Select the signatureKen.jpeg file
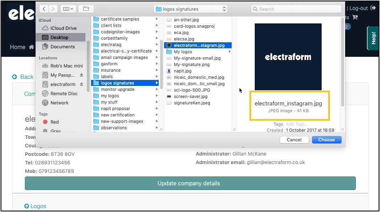 [198, 103]
